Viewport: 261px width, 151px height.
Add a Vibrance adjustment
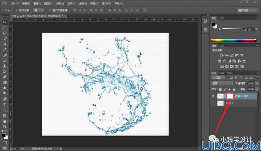242,56
